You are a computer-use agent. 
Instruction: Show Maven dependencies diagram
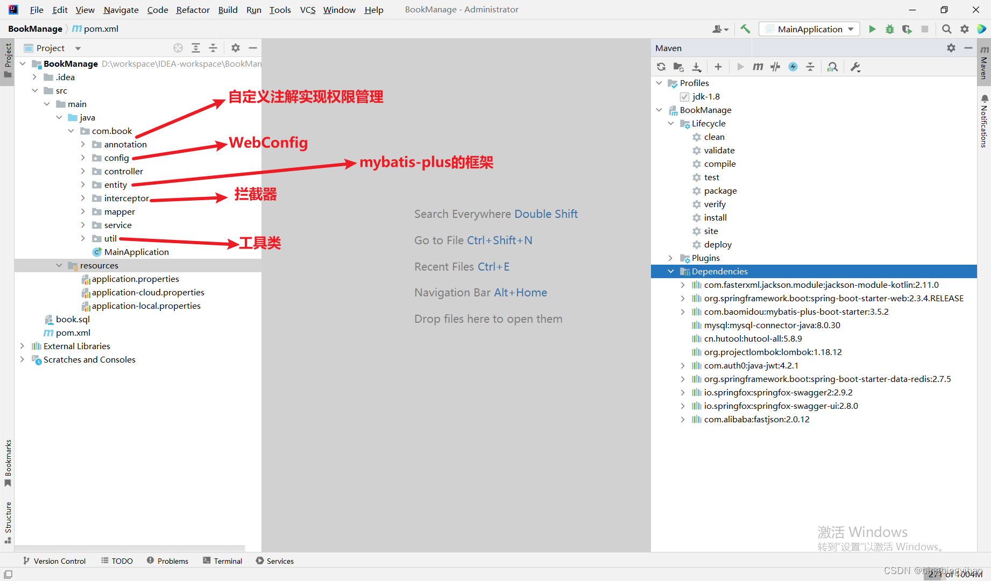[x=833, y=67]
